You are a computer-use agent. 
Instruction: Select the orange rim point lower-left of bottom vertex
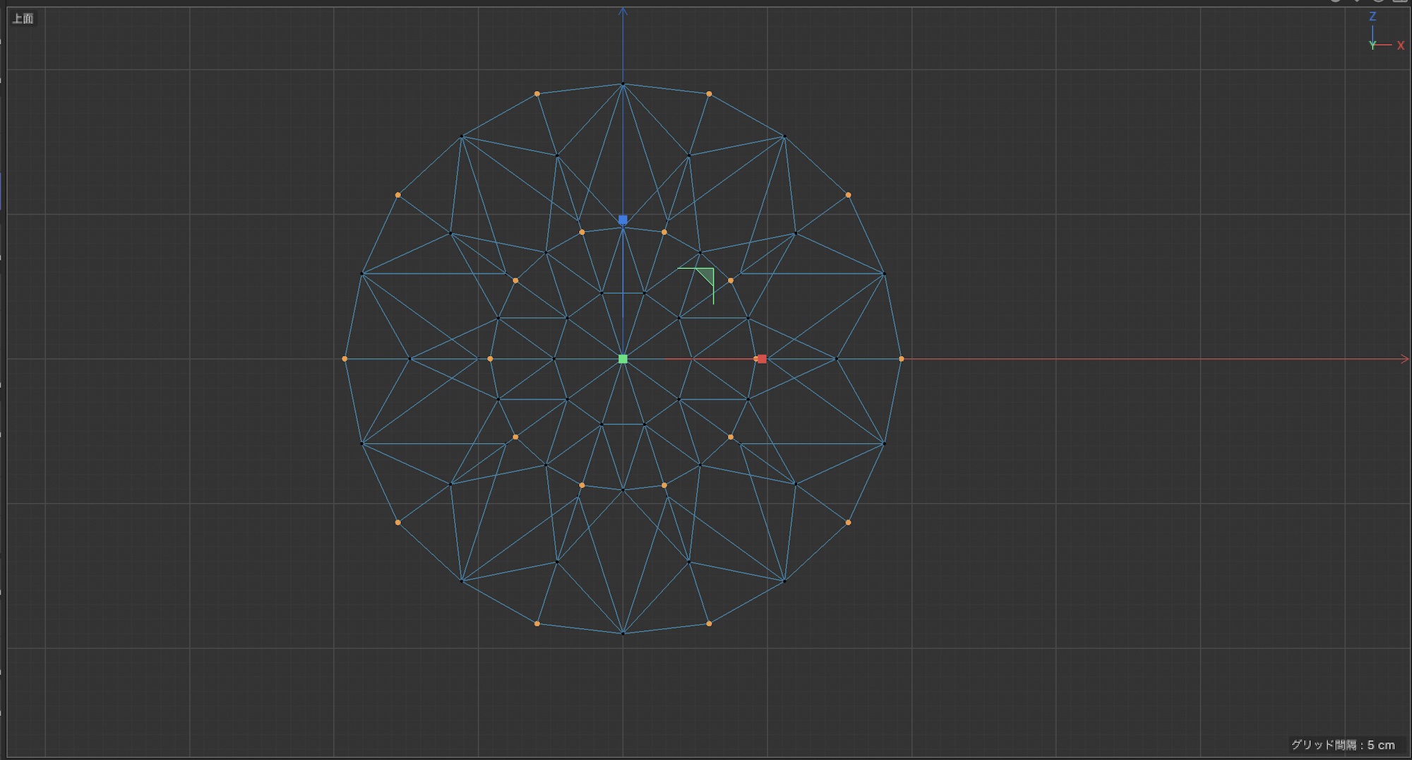point(537,624)
